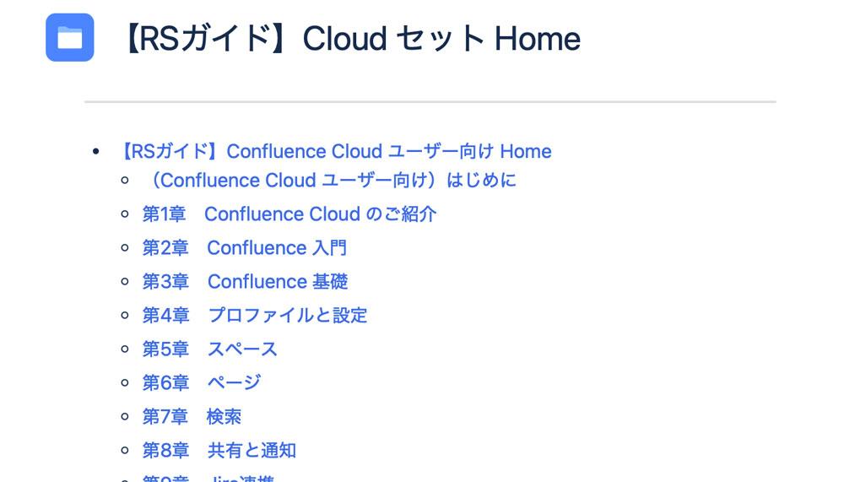The height and width of the screenshot is (482, 844).
Task: Navigate to 第6章 ページ
Action: pos(202,382)
